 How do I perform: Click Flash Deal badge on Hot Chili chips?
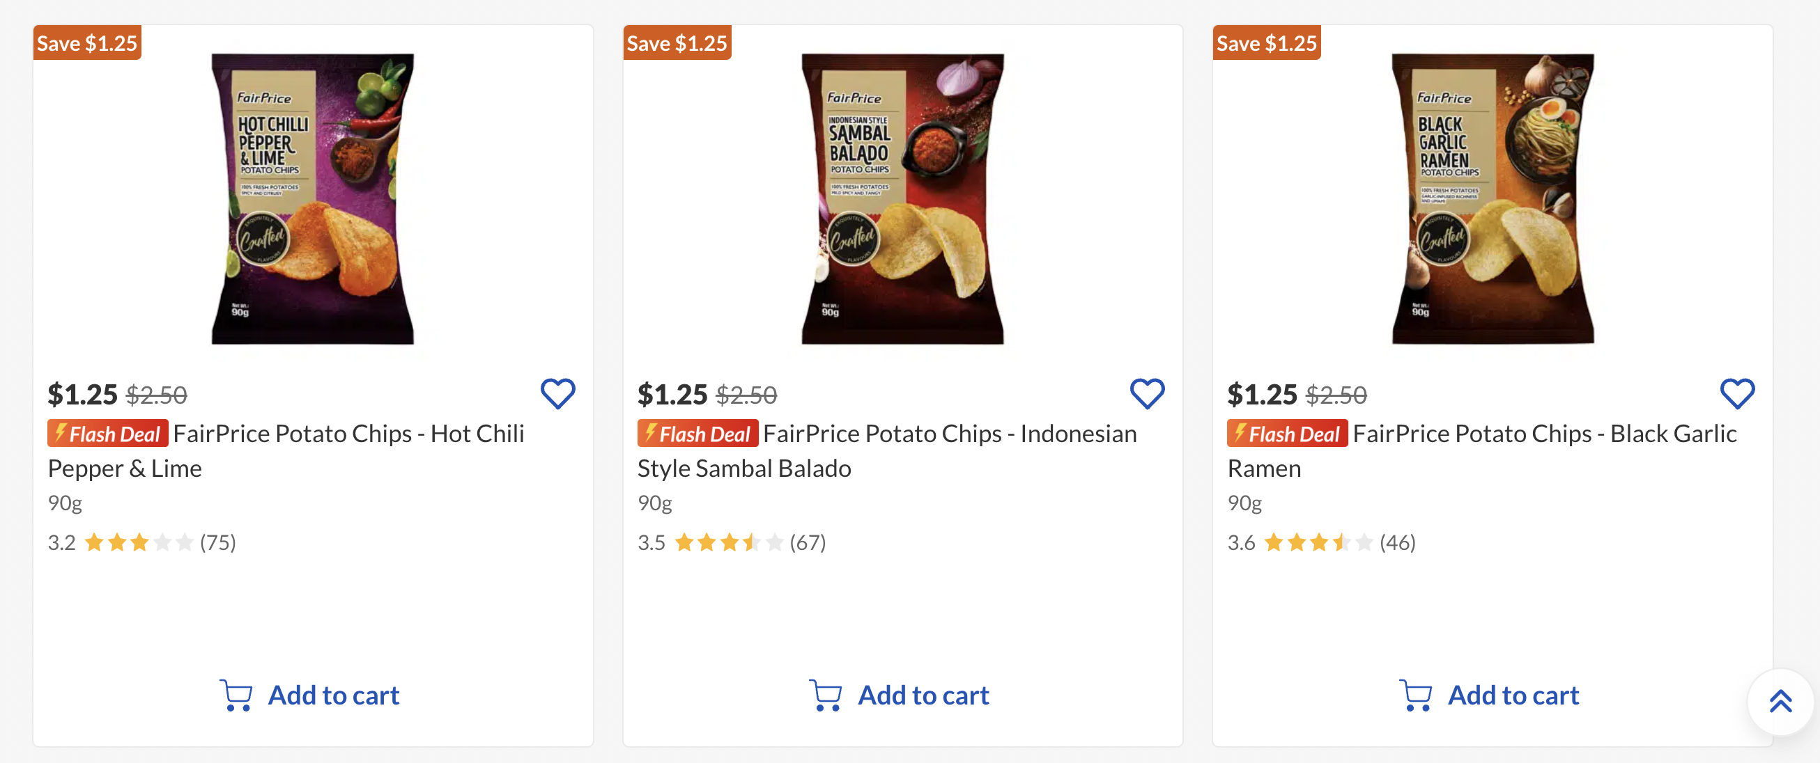pos(108,434)
